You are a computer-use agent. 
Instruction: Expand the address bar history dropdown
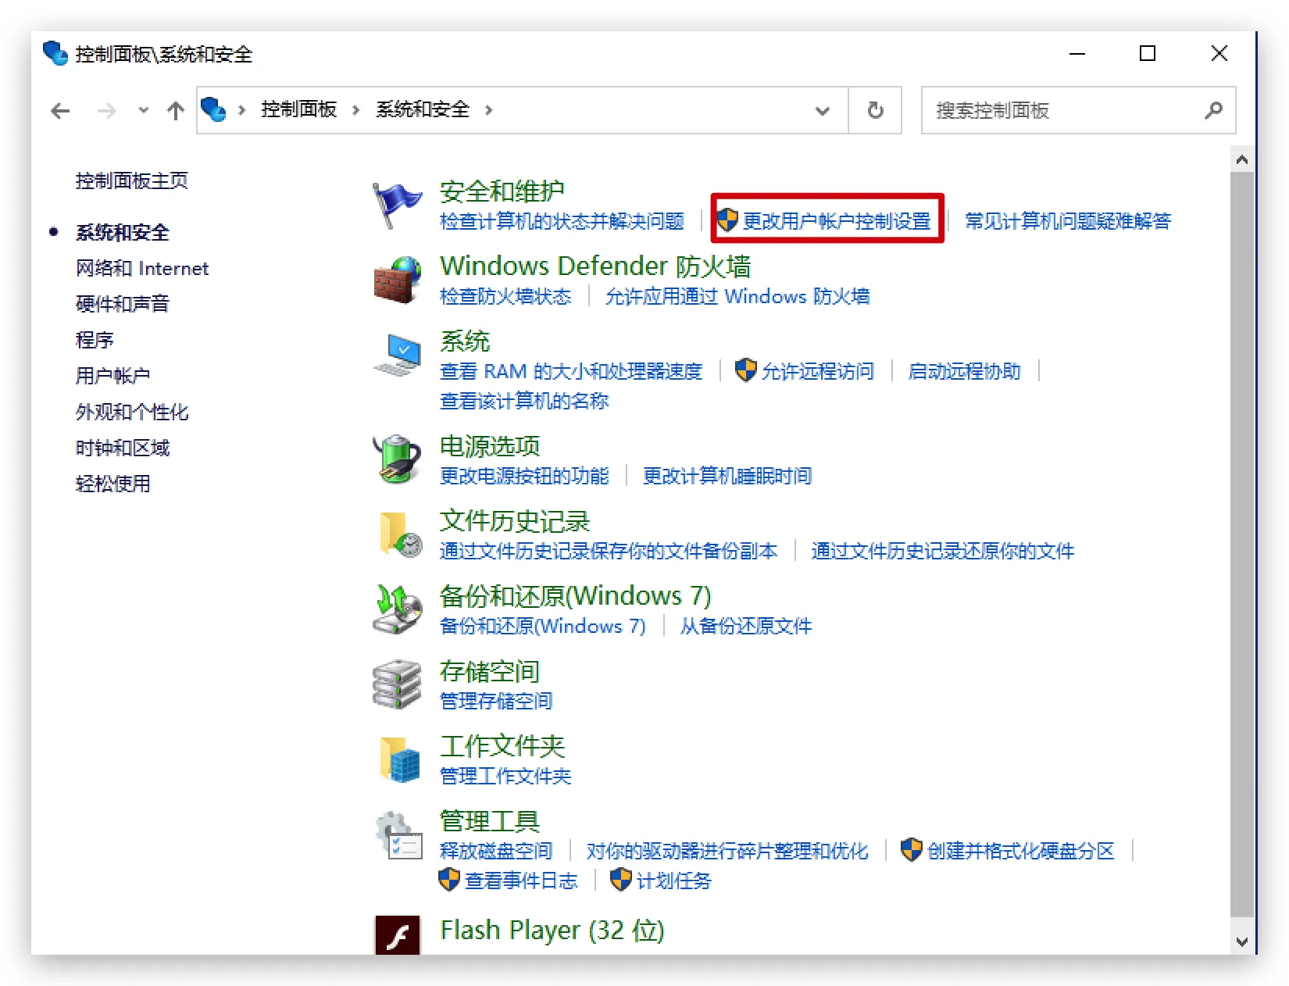click(x=822, y=110)
